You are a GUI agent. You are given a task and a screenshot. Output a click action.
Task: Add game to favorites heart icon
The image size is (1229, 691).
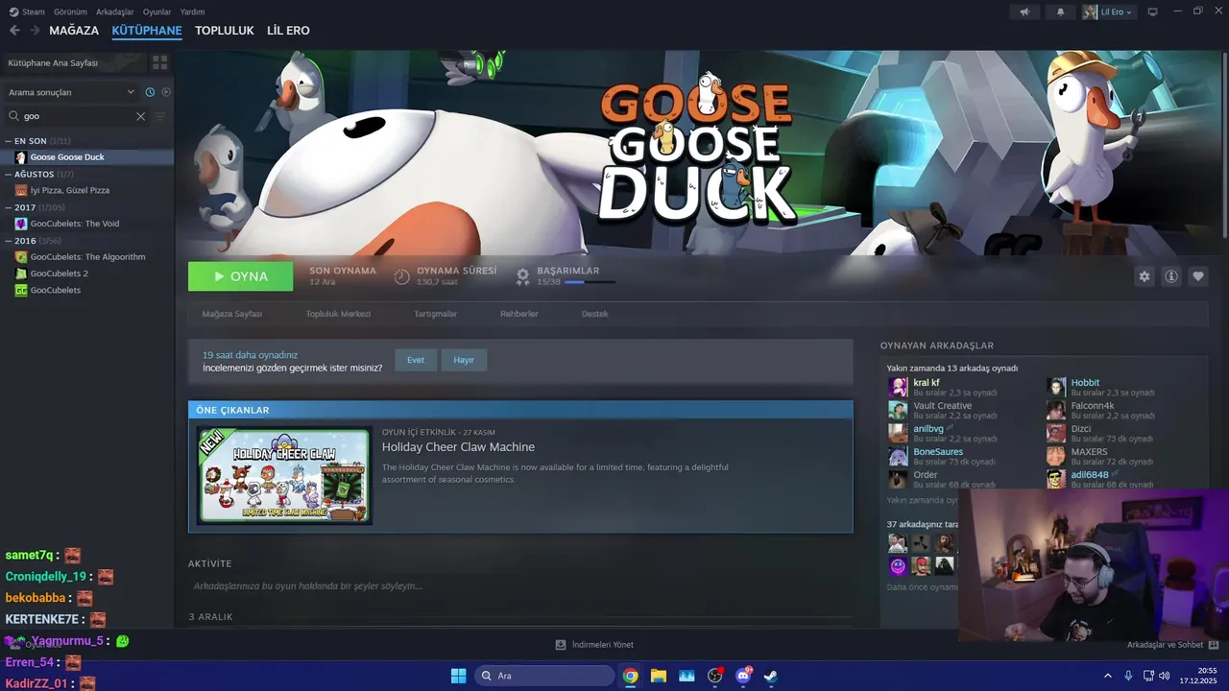point(1198,276)
